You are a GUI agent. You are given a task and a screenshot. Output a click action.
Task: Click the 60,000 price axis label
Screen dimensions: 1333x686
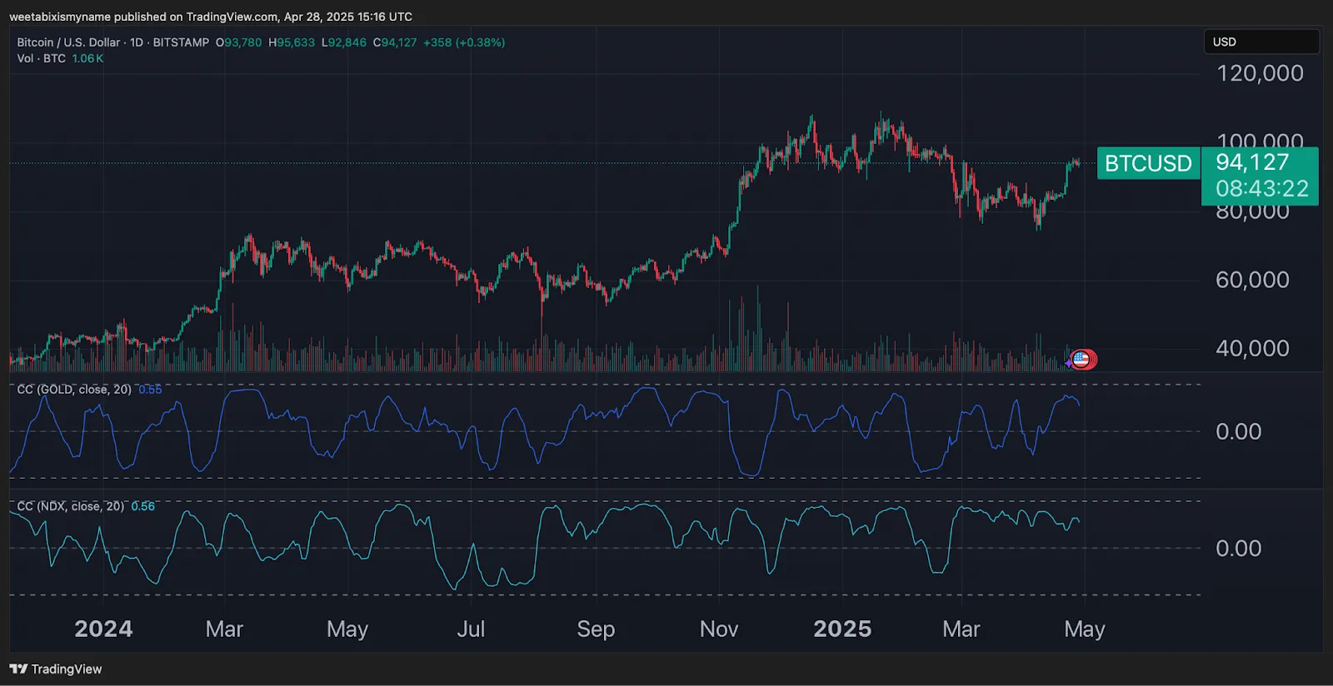(x=1252, y=280)
